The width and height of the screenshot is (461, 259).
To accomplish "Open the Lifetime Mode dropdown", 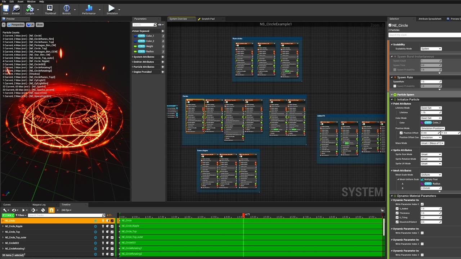I will 431,108.
